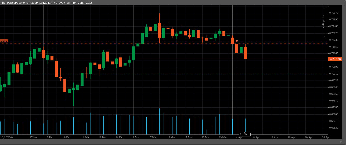Click the 0.69725 price axis label

coord(334,81)
